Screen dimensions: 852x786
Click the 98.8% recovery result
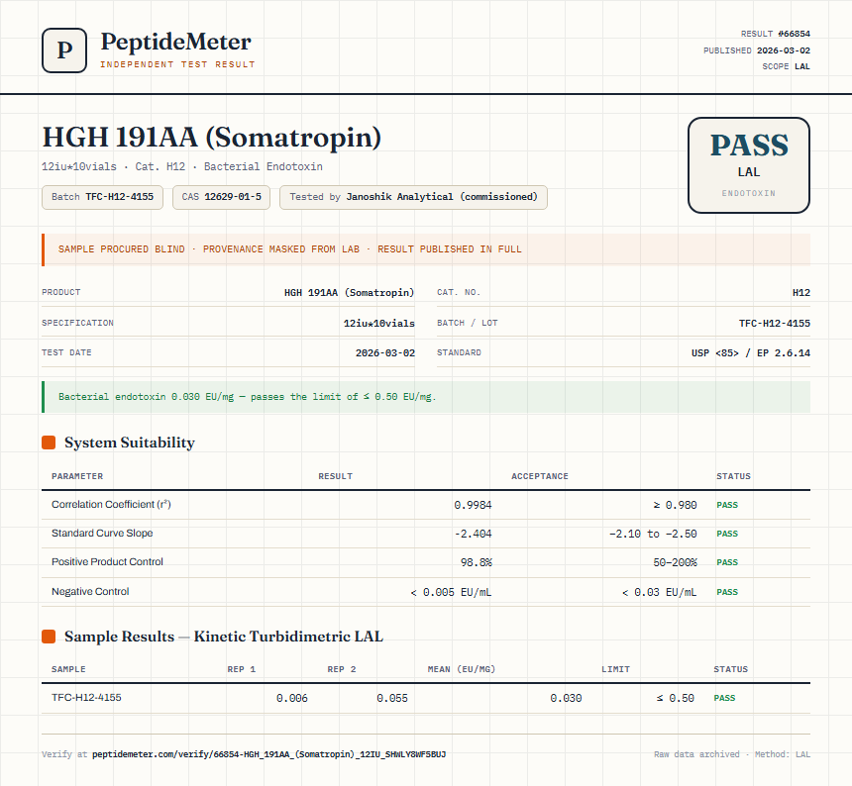tap(476, 562)
